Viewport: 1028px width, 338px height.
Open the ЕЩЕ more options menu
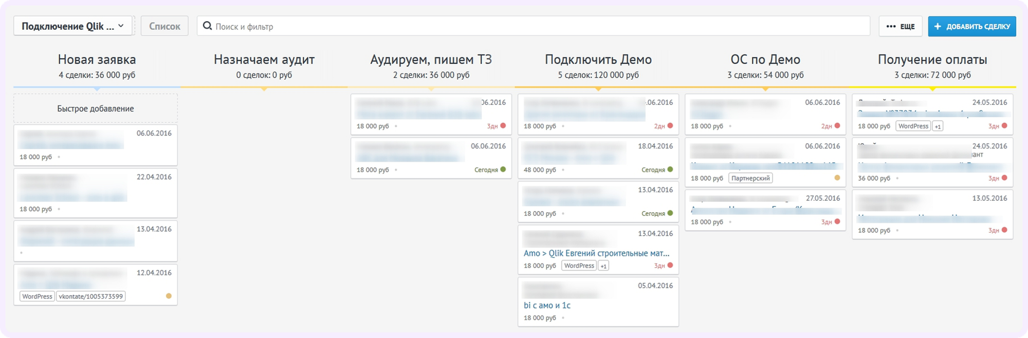click(901, 26)
